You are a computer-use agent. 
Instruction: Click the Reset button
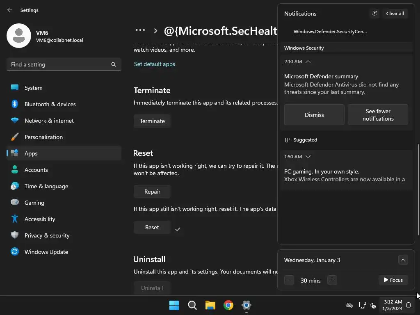click(x=152, y=227)
